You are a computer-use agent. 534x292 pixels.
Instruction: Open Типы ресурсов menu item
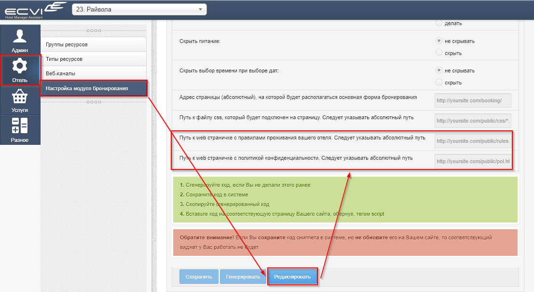click(94, 59)
